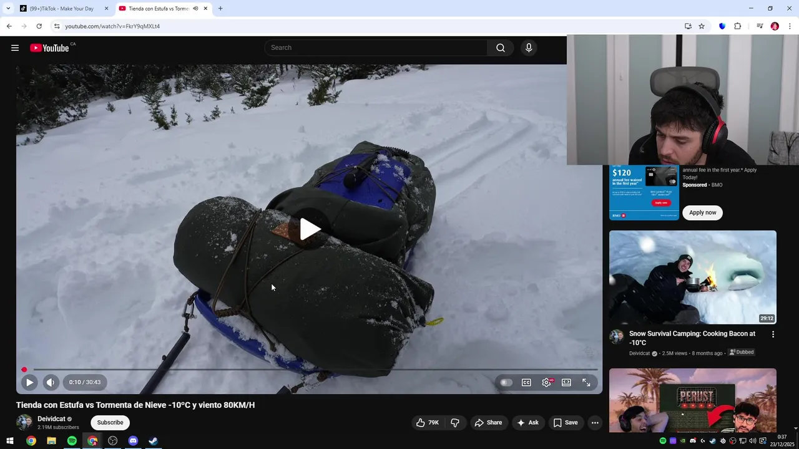Click the Dubbed badge on recommended video
The height and width of the screenshot is (449, 799).
coord(742,352)
